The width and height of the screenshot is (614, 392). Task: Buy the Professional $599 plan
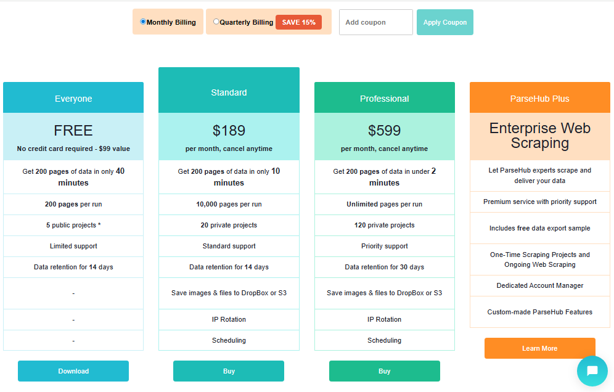click(384, 371)
